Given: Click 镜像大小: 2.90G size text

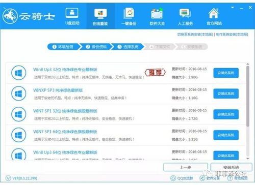Looking at the screenshot, I should (185, 77).
